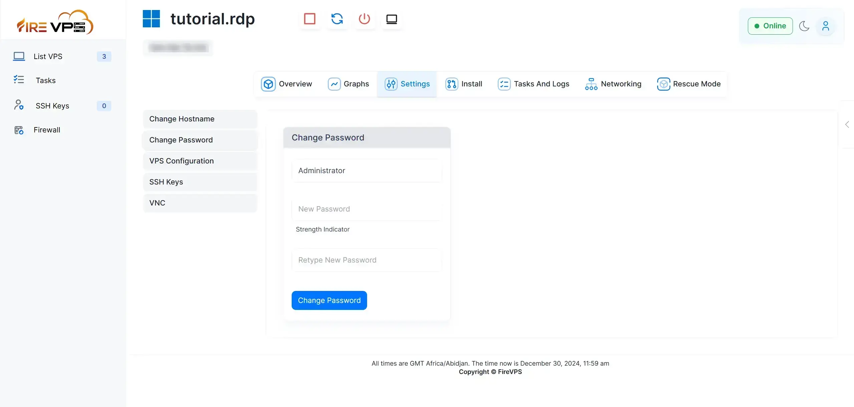
Task: Select the Graphs tab
Action: tap(348, 84)
